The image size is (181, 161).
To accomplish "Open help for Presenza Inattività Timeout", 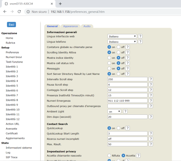I will (151, 95).
